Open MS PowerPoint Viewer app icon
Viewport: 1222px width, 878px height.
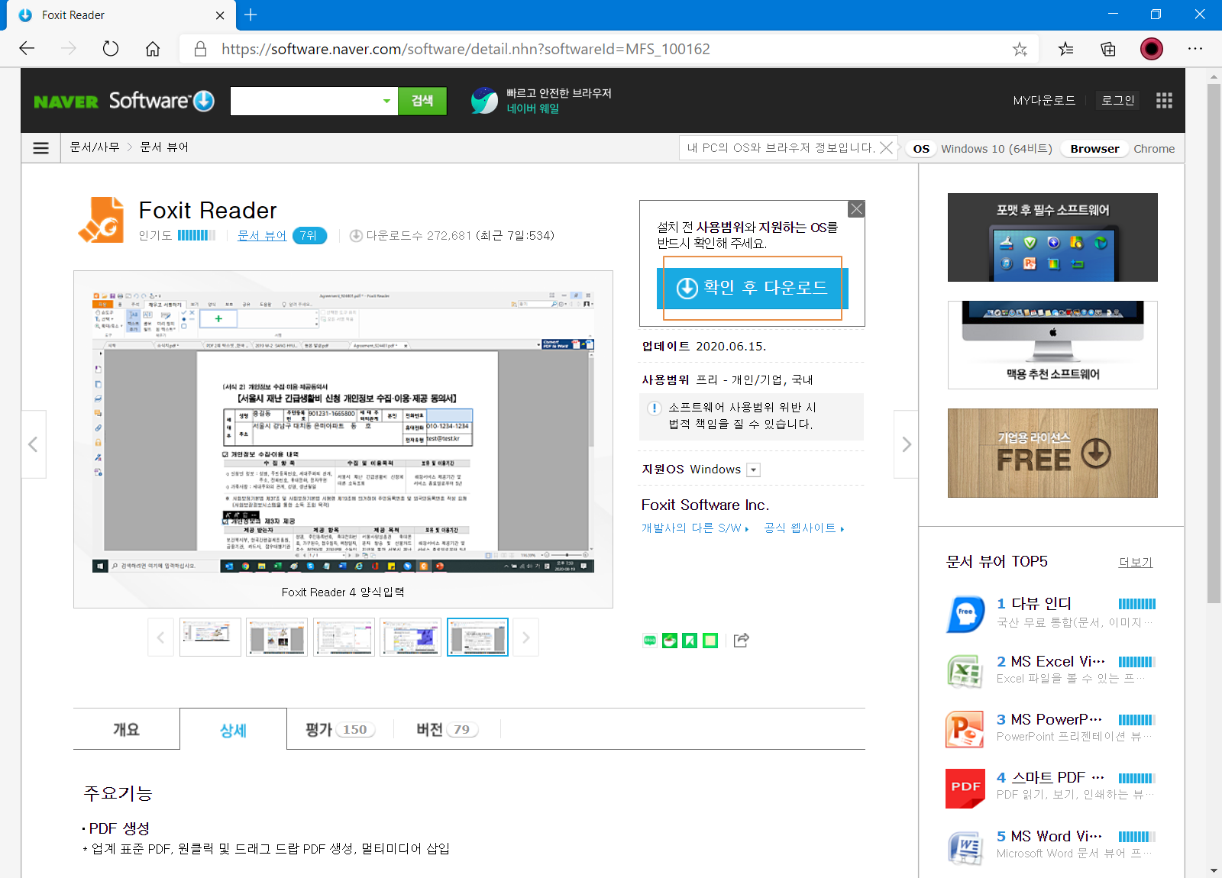(x=965, y=730)
